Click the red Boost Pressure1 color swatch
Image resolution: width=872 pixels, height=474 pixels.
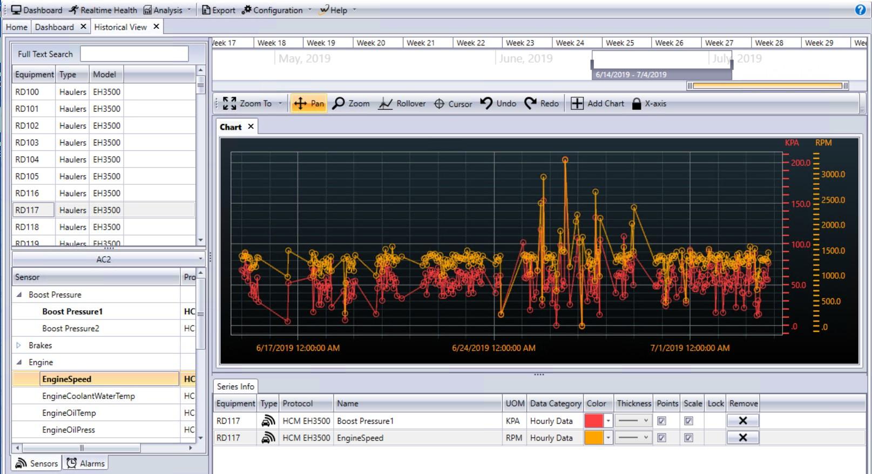point(594,421)
